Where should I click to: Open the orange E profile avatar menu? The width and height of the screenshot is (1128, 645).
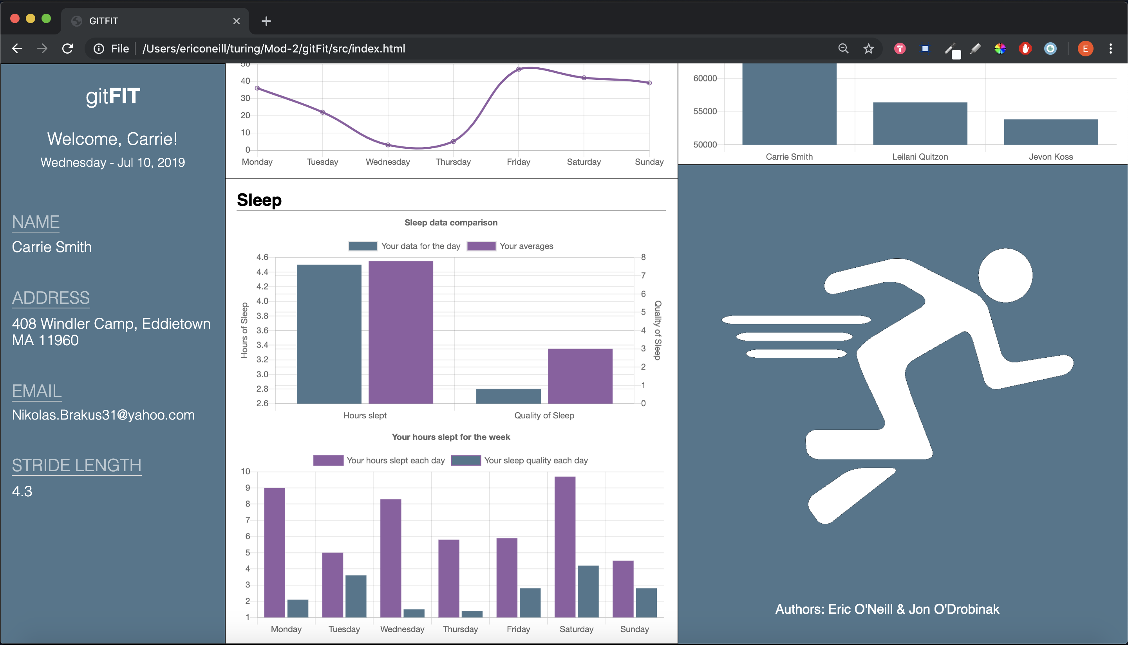point(1085,49)
